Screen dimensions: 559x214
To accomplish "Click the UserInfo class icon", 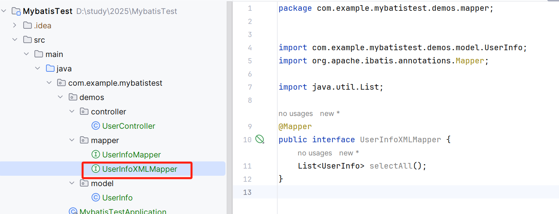I will tap(95, 198).
